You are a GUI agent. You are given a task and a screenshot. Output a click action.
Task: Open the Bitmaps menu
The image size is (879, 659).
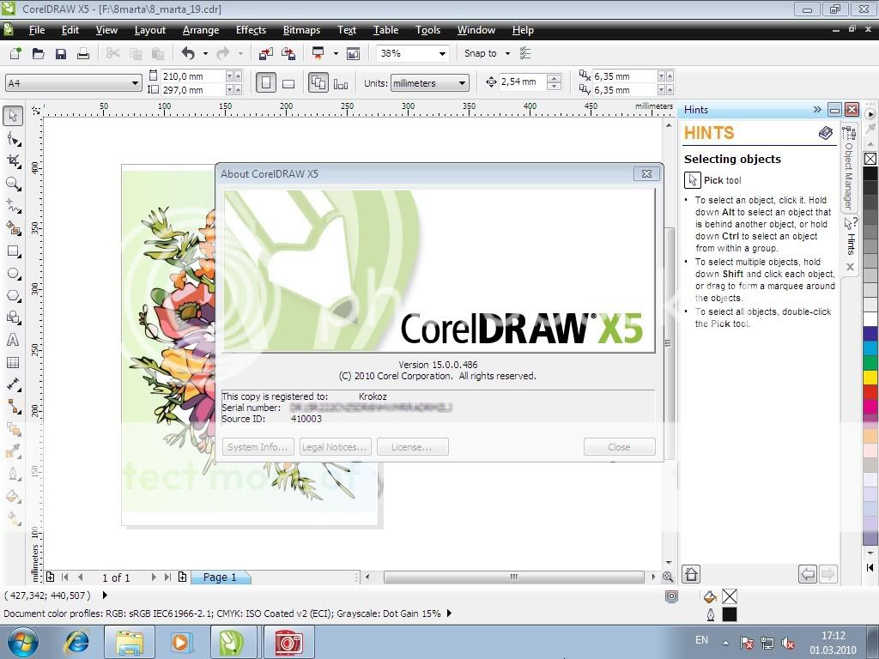click(301, 30)
